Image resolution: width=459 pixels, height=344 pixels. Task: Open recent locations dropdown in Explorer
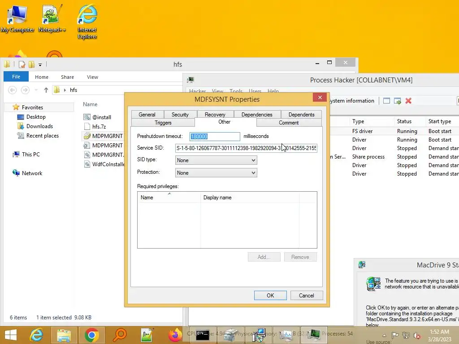tap(36, 90)
